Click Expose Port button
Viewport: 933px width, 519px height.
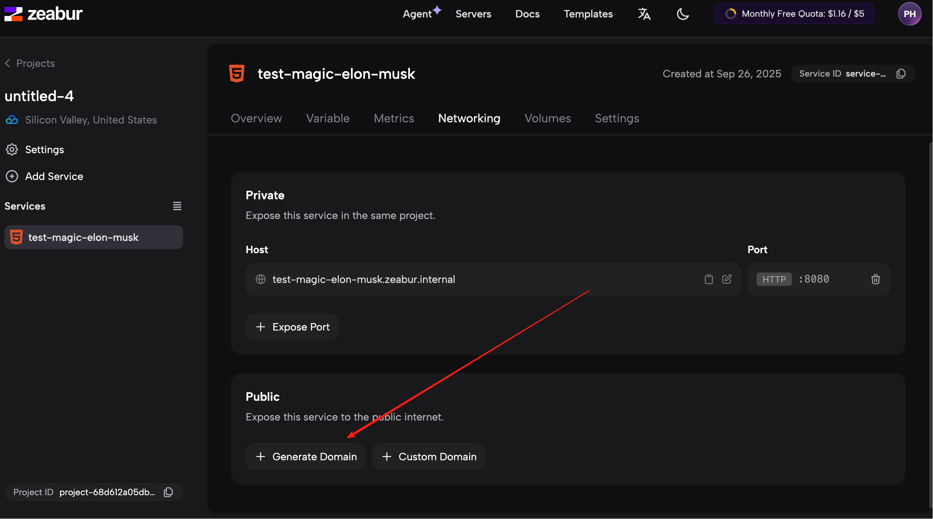click(292, 327)
